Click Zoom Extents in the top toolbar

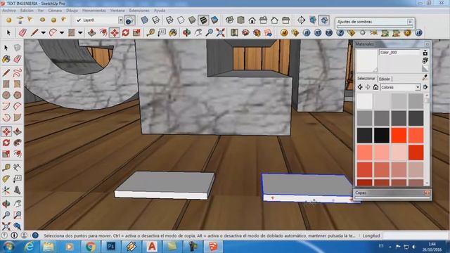click(220, 33)
